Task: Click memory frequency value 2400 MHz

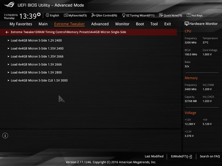Action: (x=191, y=89)
